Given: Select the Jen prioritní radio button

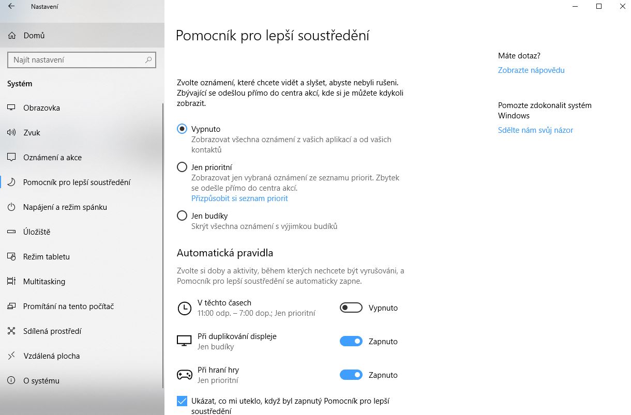Looking at the screenshot, I should 182,167.
